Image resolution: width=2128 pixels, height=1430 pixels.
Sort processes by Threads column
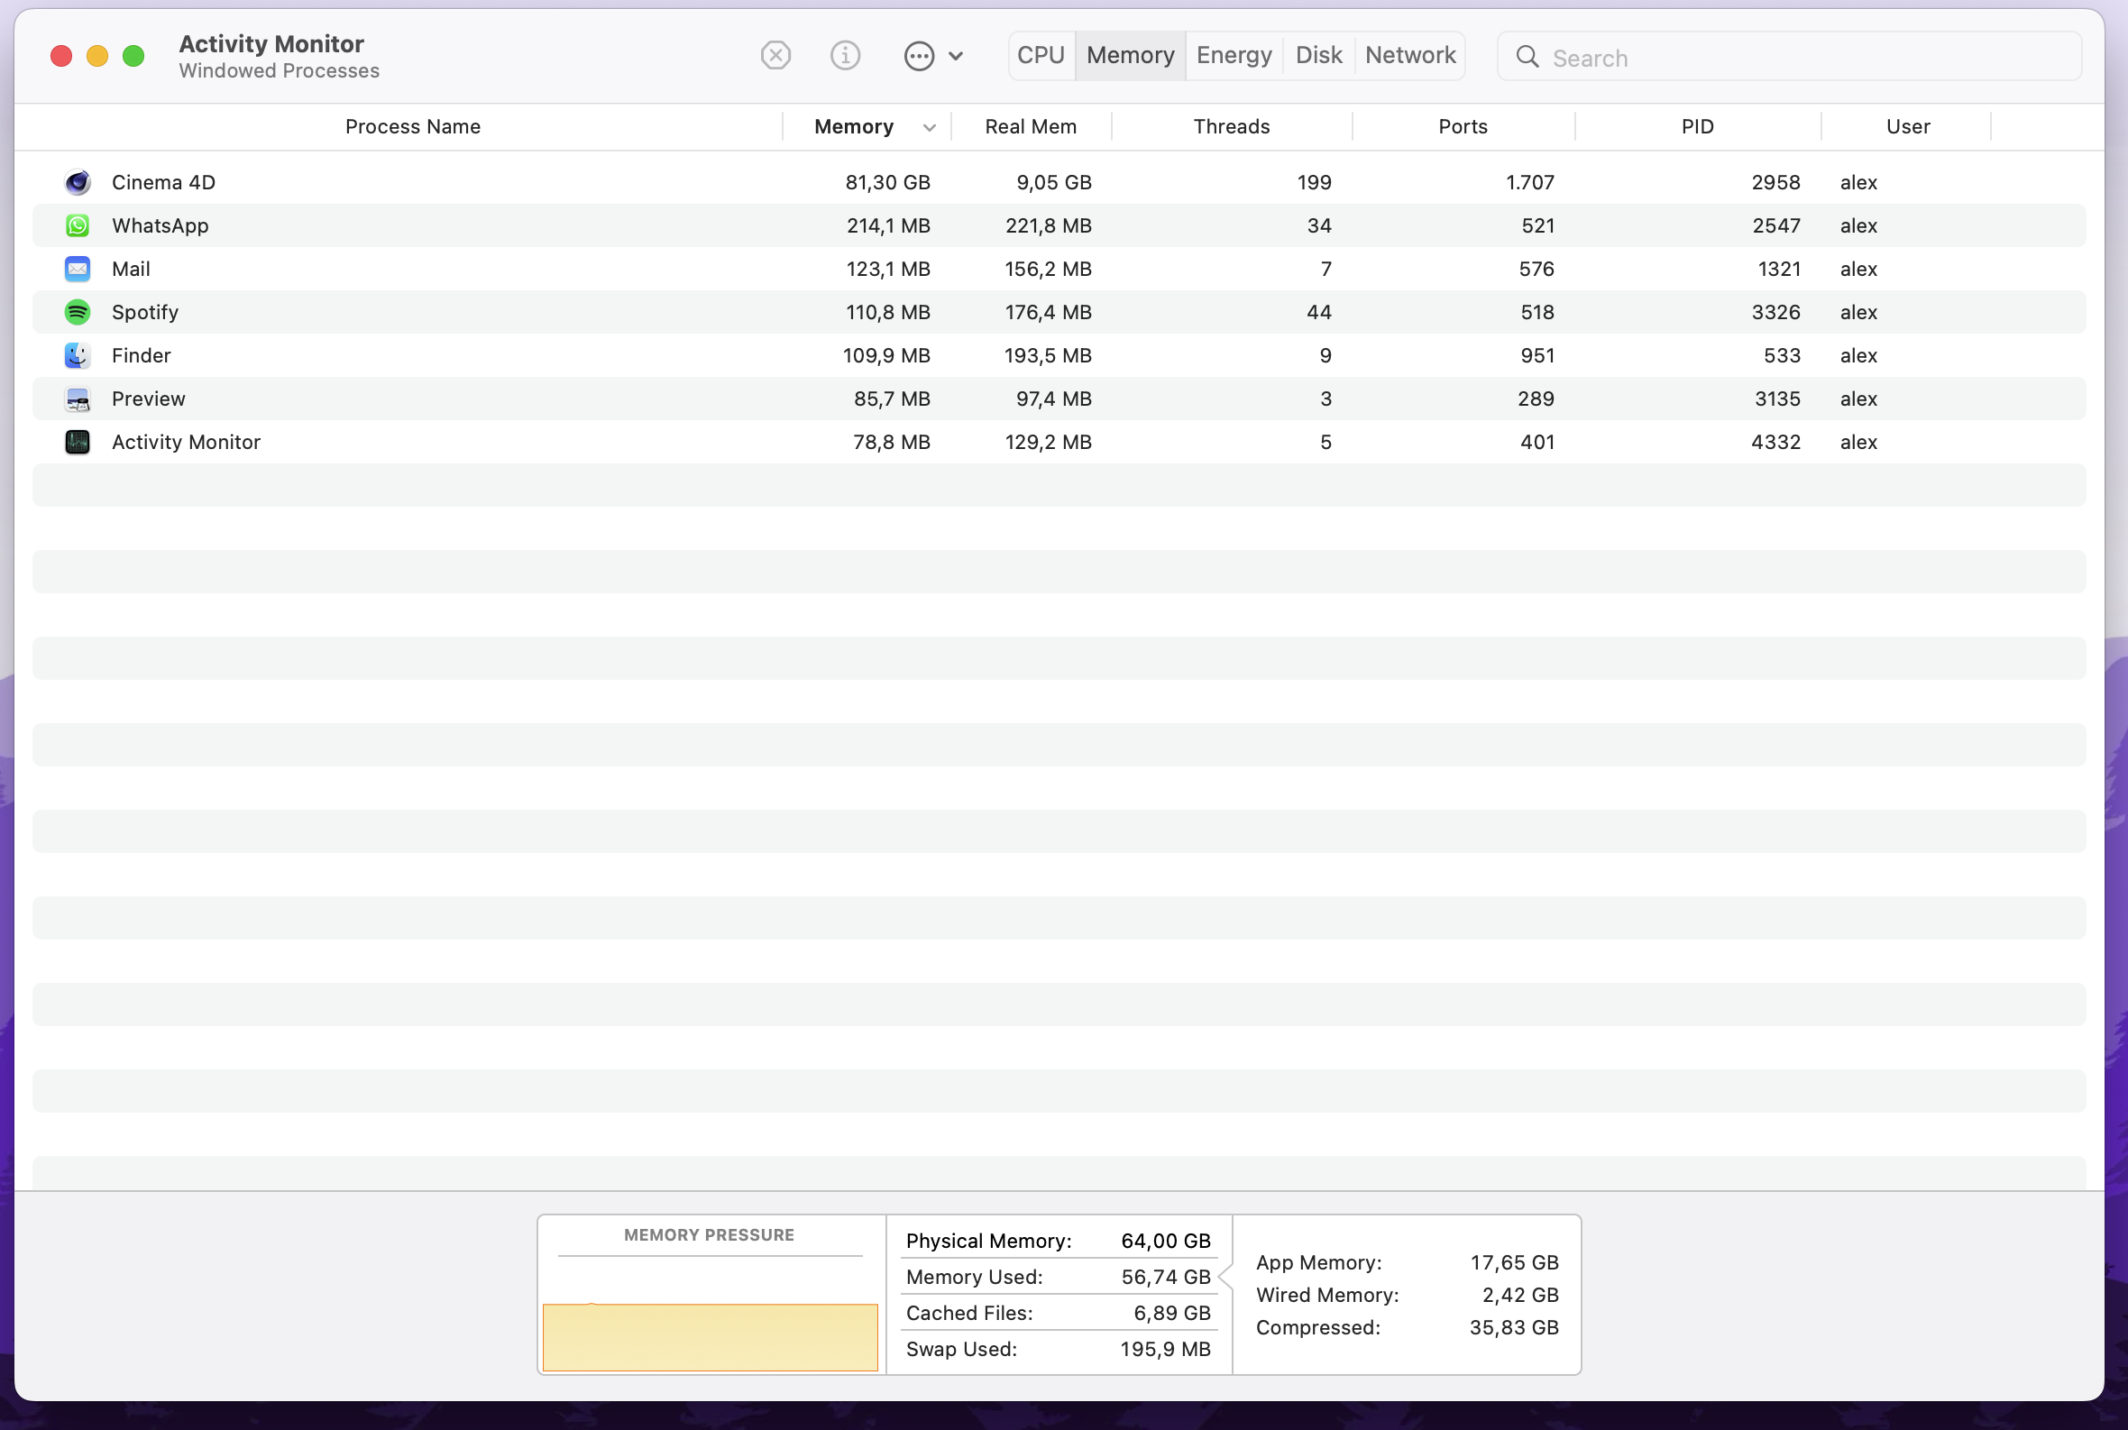(x=1231, y=127)
